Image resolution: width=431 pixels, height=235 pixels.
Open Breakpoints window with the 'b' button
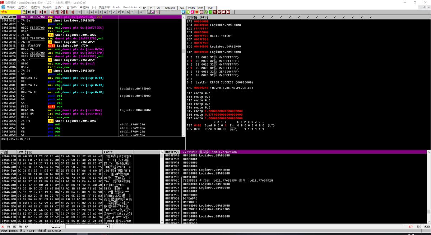point(128,12)
